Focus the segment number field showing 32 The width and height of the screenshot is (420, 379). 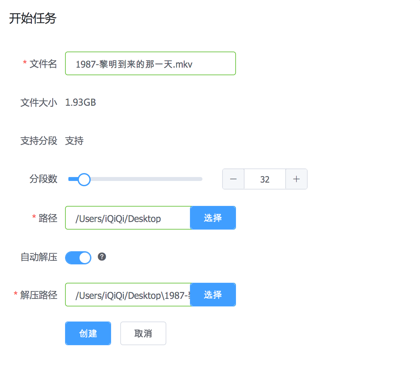(x=265, y=179)
